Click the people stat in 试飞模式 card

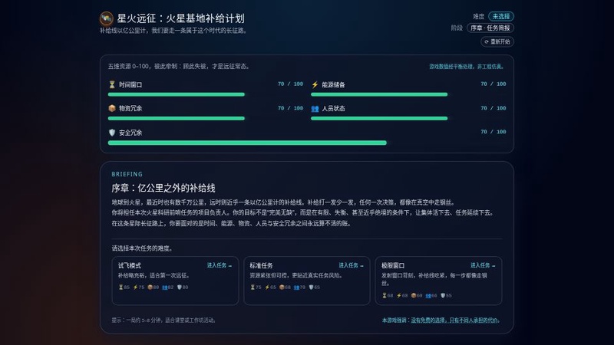(167, 287)
